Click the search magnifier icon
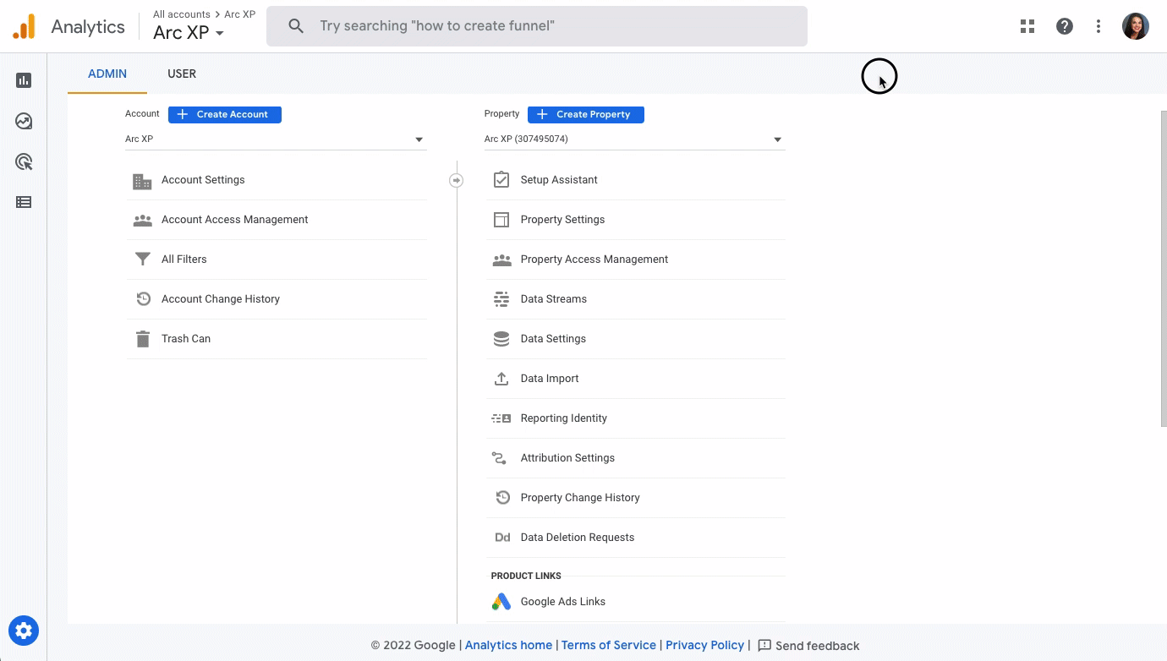 [296, 26]
